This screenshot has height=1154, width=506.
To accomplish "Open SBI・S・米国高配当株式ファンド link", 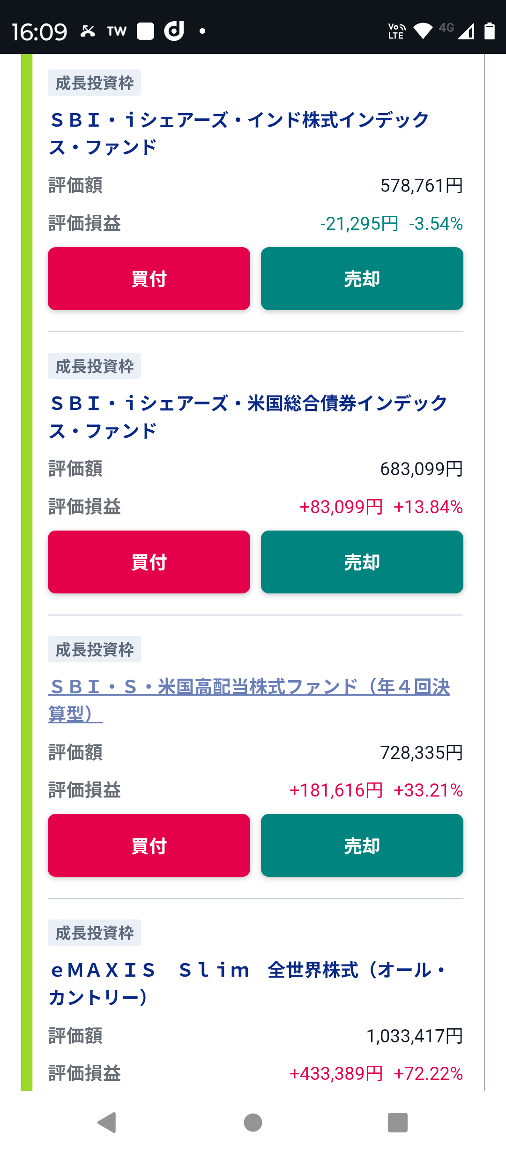I will [x=249, y=700].
